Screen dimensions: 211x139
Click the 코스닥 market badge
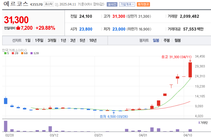click(49, 4)
